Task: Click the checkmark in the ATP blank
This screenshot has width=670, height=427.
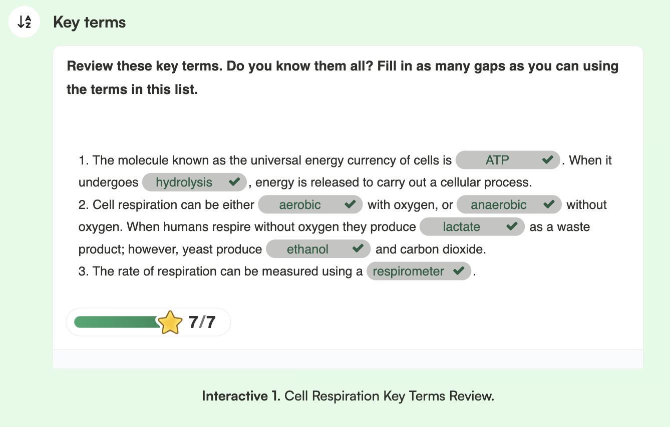Action: tap(547, 160)
